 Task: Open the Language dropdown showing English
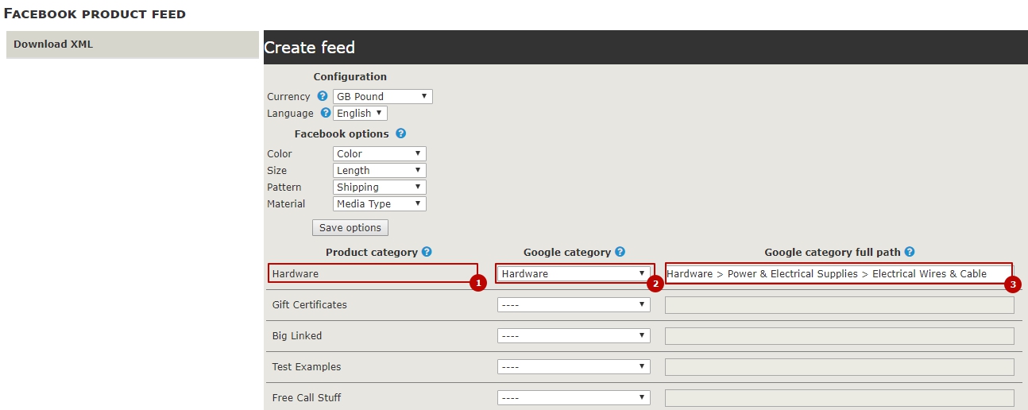point(360,113)
